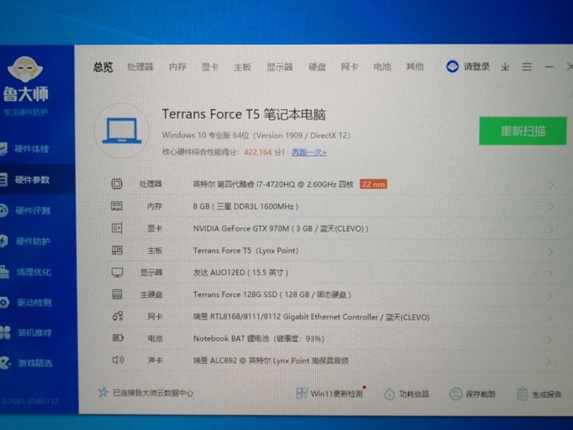This screenshot has height=430, width=573.
Task: Open the hamburger menu icon
Action: pos(527,67)
